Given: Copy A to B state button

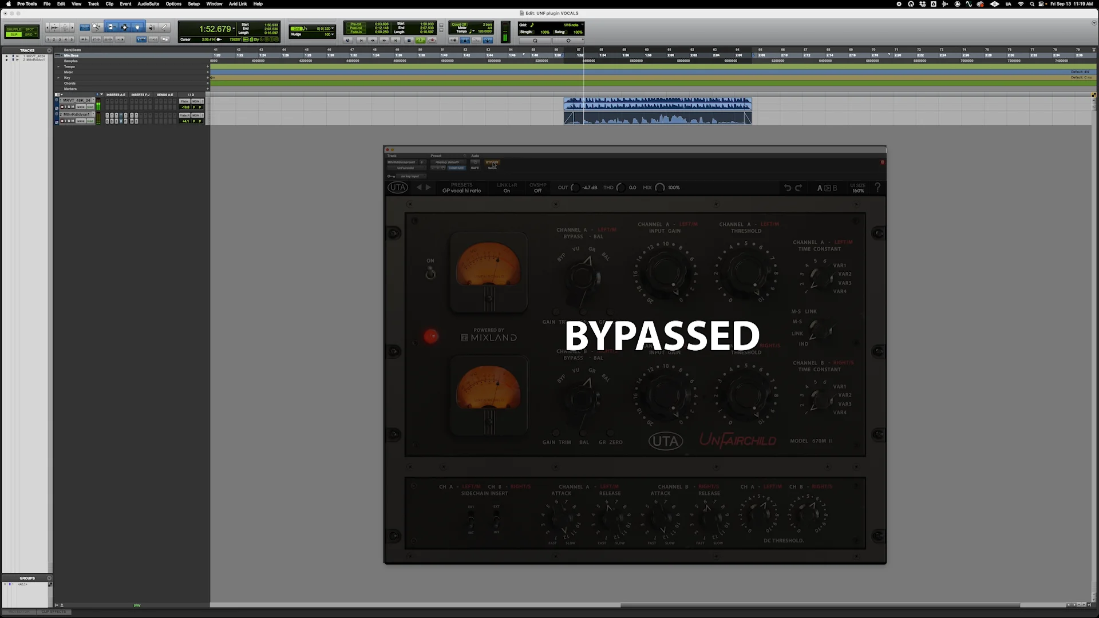Looking at the screenshot, I should coord(827,188).
